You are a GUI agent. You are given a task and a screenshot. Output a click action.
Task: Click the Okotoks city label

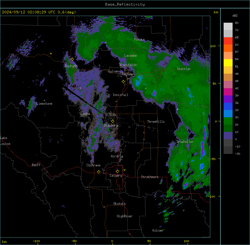click(x=119, y=204)
